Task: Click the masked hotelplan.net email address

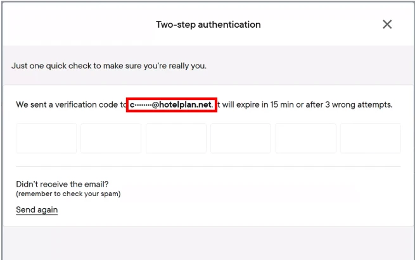Action: [x=172, y=104]
